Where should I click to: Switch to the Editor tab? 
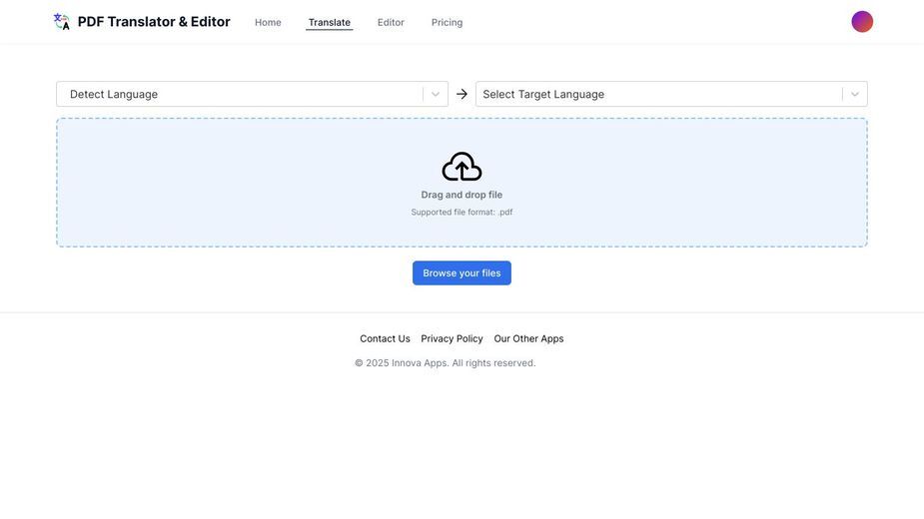[x=391, y=22]
